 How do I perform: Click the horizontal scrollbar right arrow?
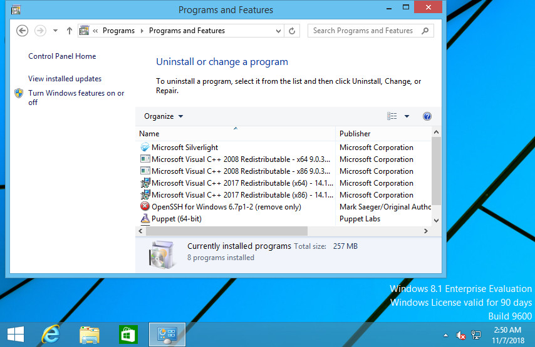coord(425,231)
